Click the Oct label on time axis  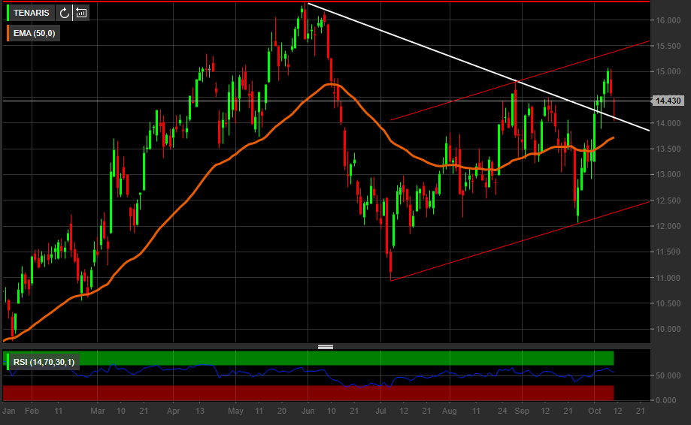594,411
